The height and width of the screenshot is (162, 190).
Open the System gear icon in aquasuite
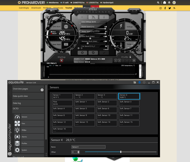(x=17, y=150)
